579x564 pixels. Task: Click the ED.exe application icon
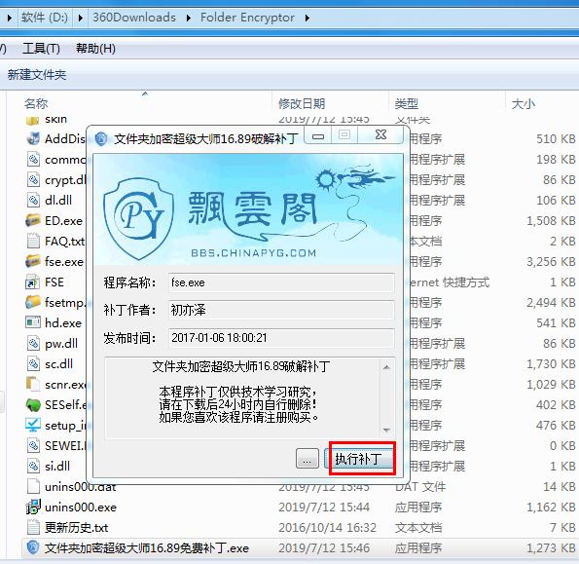[33, 221]
